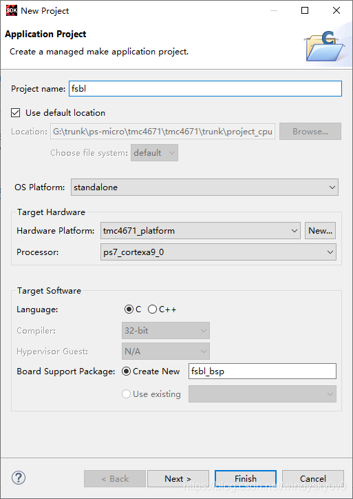This screenshot has height=499, width=353.
Task: Click the 'OS Platform:' label
Action: tap(40, 187)
